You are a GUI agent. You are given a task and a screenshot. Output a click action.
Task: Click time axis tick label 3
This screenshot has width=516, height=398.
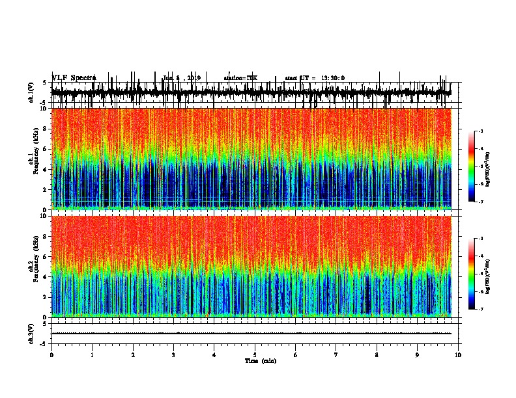(173, 355)
